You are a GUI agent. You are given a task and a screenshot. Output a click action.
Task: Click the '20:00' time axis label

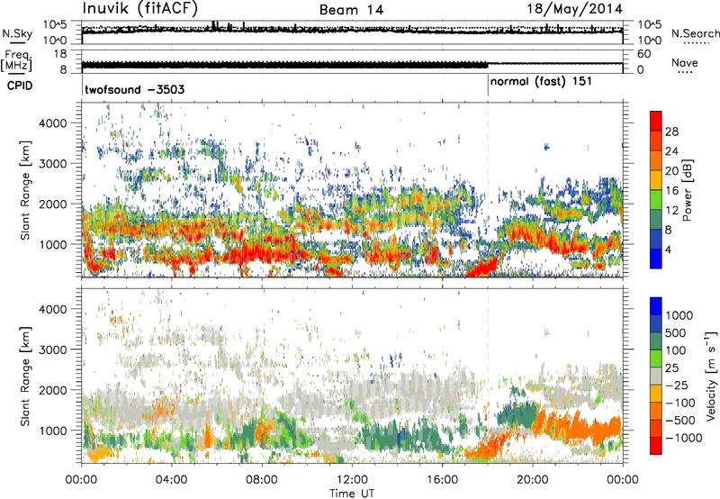532,480
